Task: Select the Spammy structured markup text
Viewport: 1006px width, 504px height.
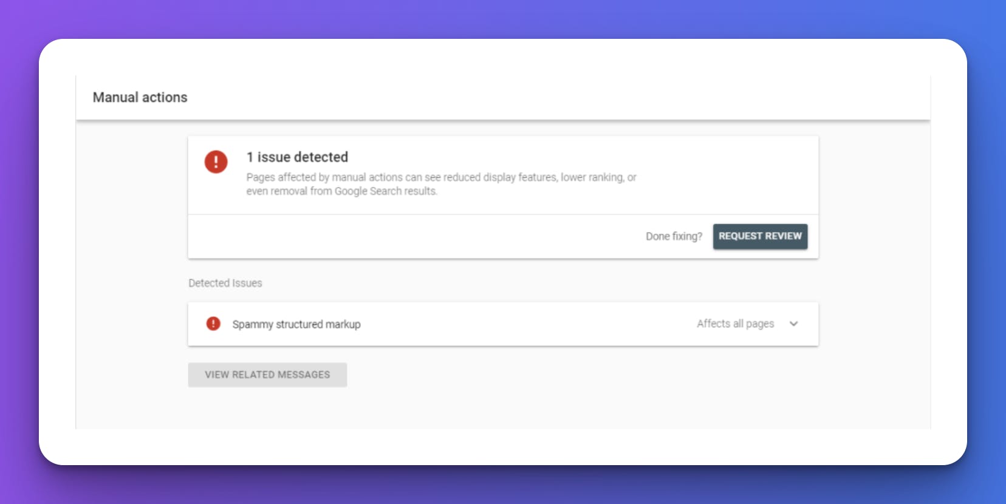Action: pos(296,324)
